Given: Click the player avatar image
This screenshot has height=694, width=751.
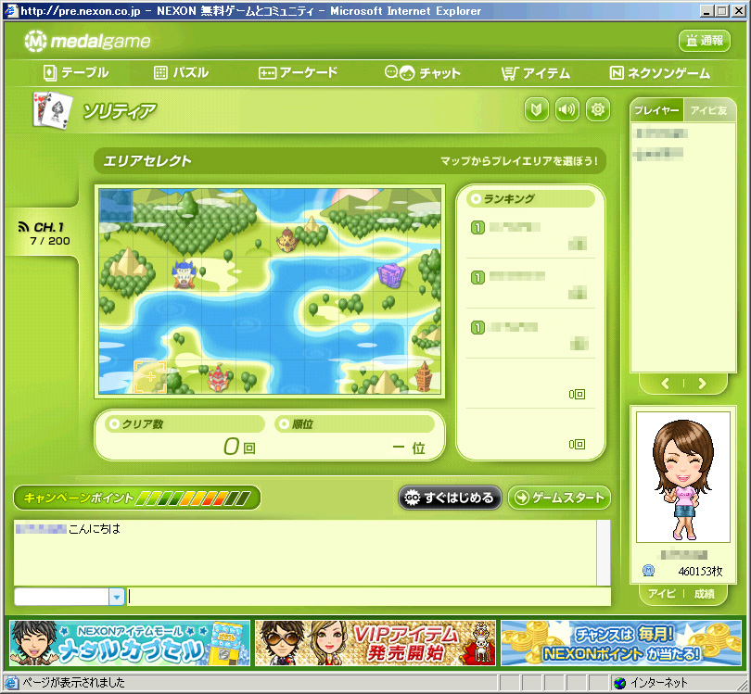Looking at the screenshot, I should [683, 477].
